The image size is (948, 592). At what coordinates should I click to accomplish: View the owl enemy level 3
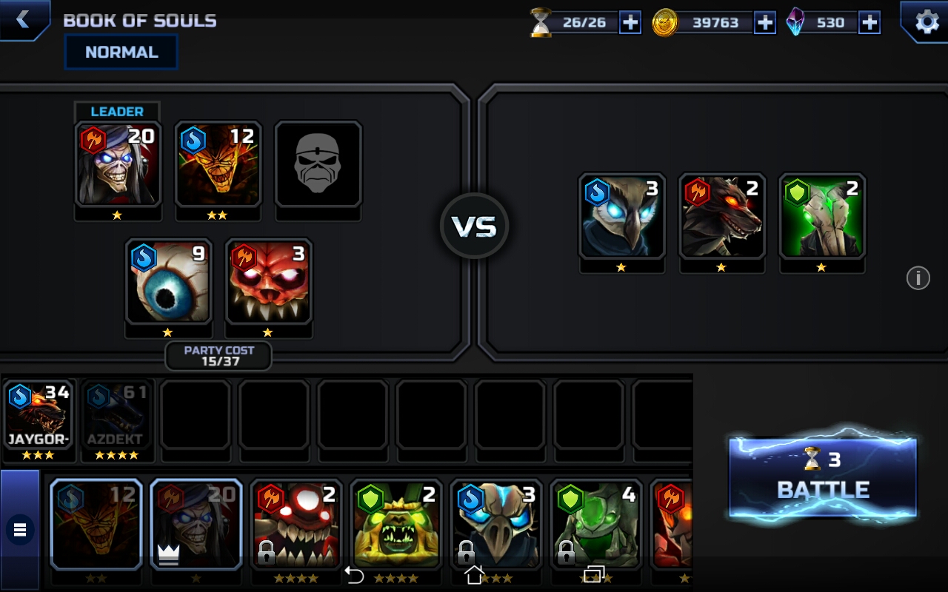(622, 216)
